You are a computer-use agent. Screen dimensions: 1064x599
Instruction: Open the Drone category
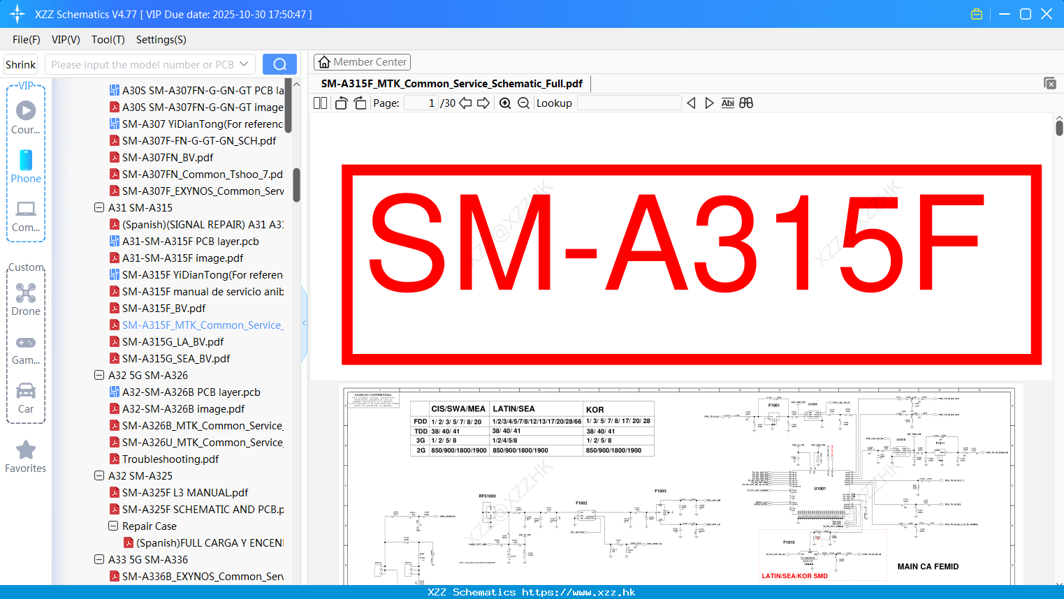point(26,299)
